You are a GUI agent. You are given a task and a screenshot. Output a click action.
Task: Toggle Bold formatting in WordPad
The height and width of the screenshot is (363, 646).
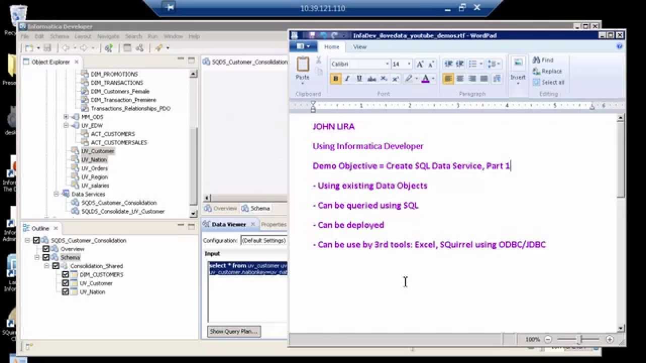[336, 79]
